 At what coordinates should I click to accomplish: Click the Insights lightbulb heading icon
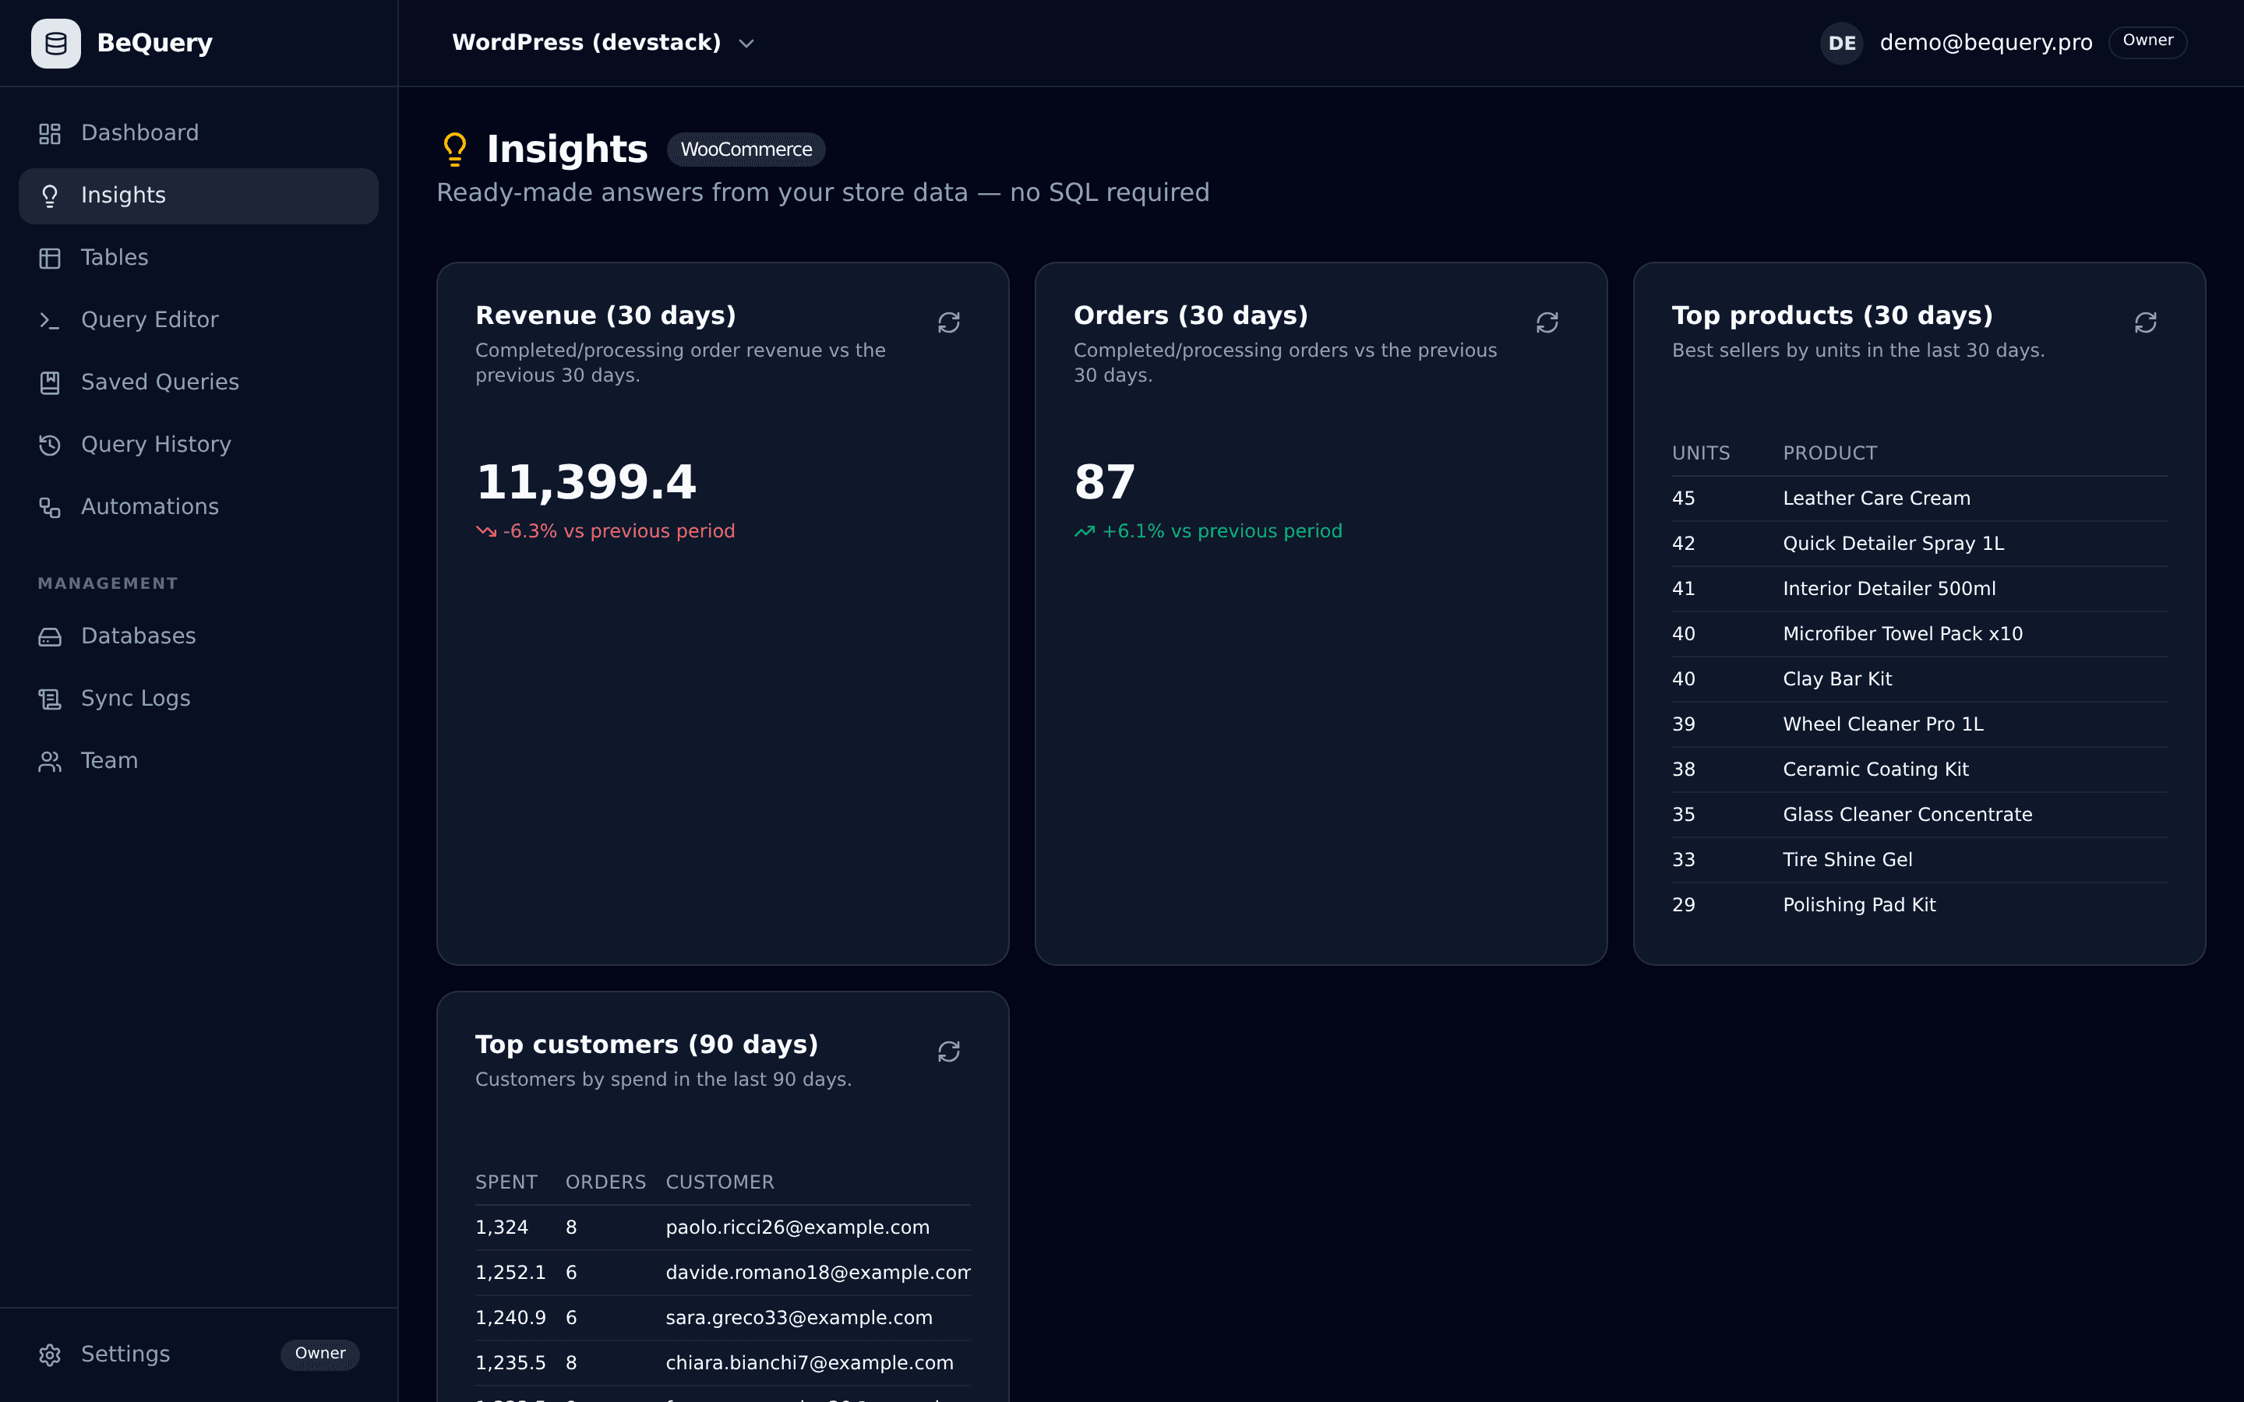(x=454, y=150)
